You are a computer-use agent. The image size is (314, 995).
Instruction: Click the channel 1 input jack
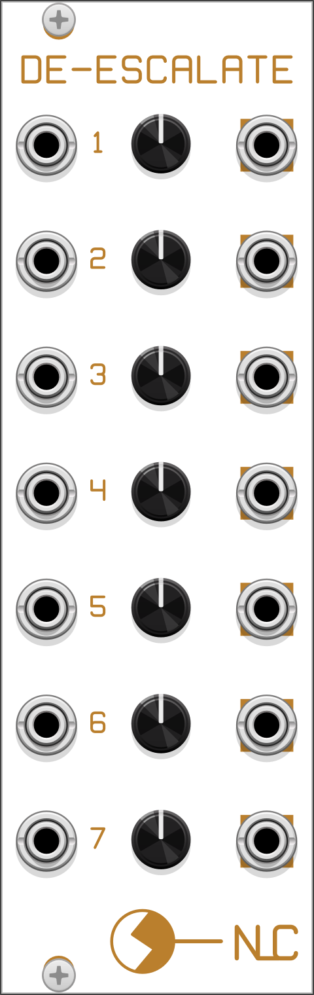[46, 144]
